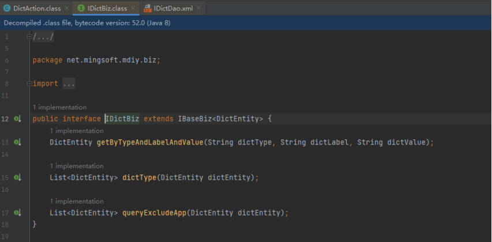492x242 pixels.
Task: Expand the folded import block on line 8
Action: (29, 84)
